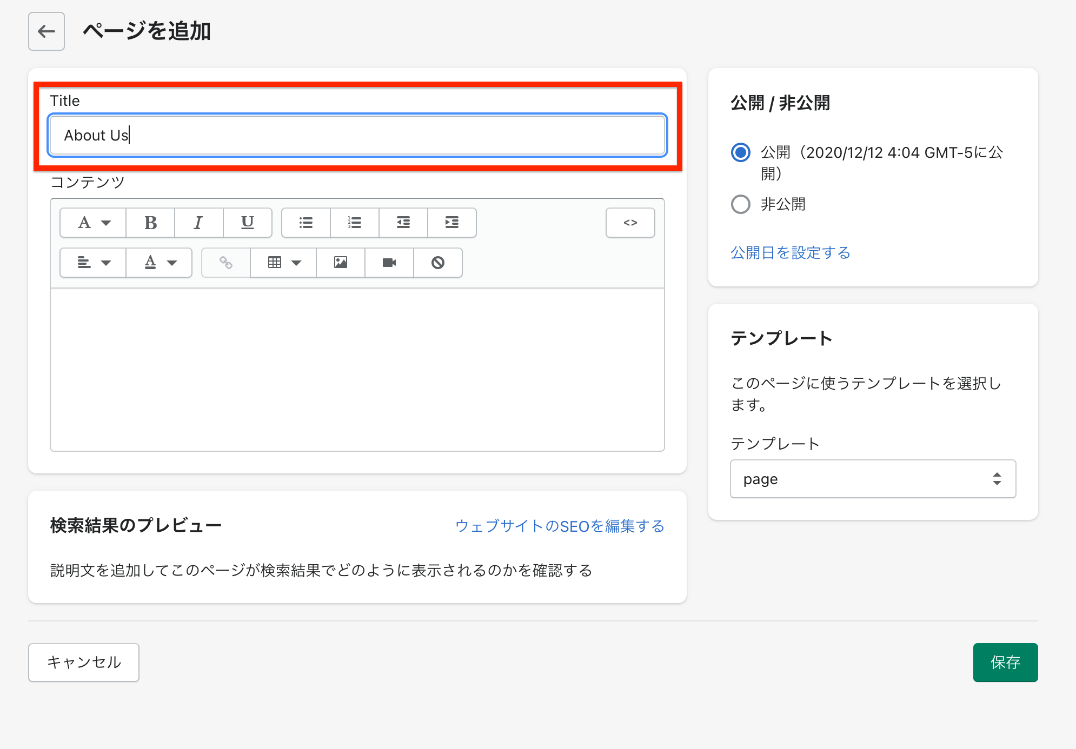The height and width of the screenshot is (749, 1076).
Task: Click the indent icon
Action: click(452, 223)
